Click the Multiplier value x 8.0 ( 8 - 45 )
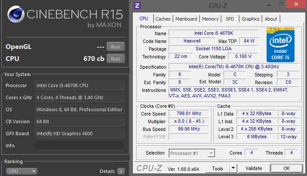Image resolution: width=307 pixels, height=176 pixels. pyautogui.click(x=189, y=121)
